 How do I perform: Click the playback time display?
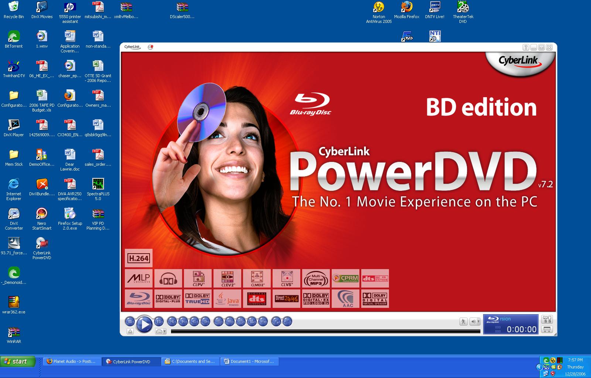click(521, 329)
